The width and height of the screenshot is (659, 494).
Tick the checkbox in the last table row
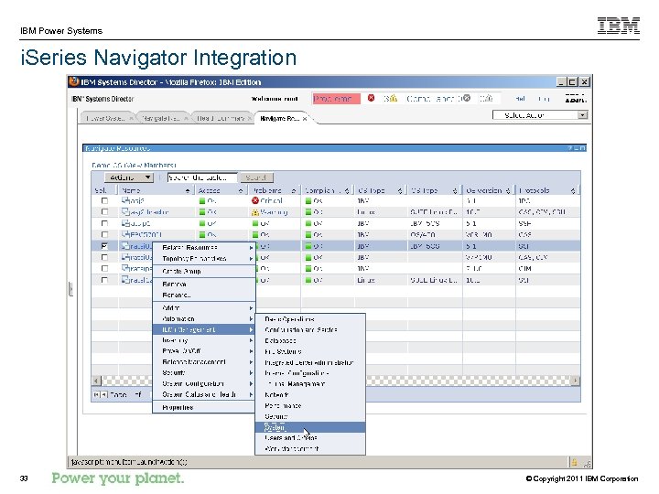[104, 280]
